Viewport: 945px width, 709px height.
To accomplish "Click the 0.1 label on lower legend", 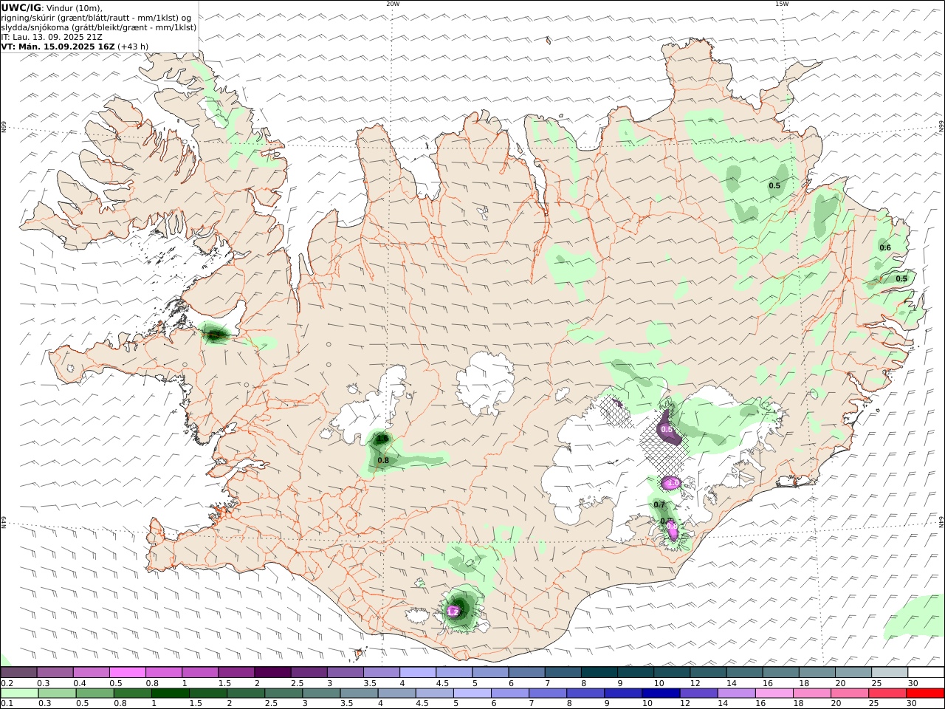I will pos(7,704).
